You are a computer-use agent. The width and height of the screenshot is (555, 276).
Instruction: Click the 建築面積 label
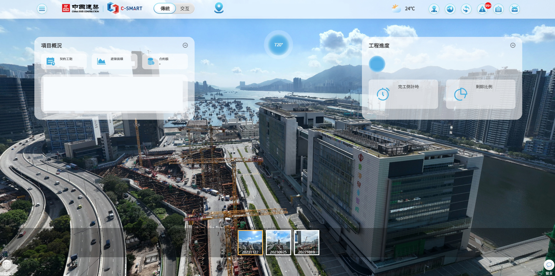point(117,59)
